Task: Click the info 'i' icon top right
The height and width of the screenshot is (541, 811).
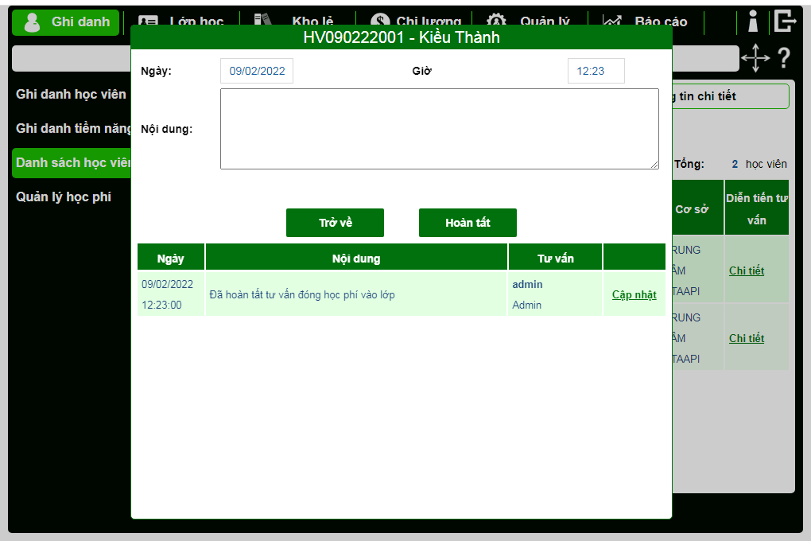Action: [x=752, y=21]
